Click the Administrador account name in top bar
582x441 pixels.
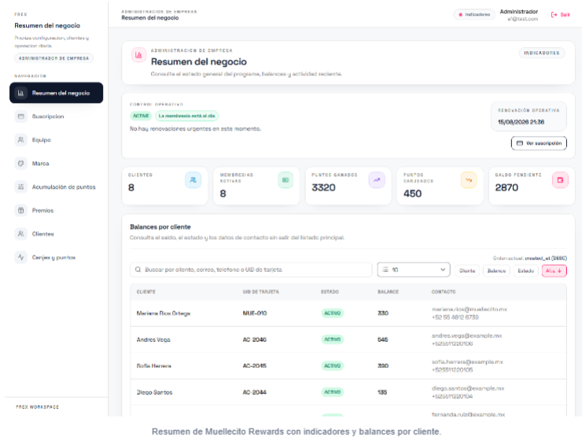point(518,12)
